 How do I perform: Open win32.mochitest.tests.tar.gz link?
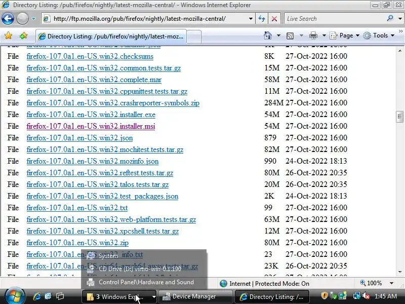(105, 149)
